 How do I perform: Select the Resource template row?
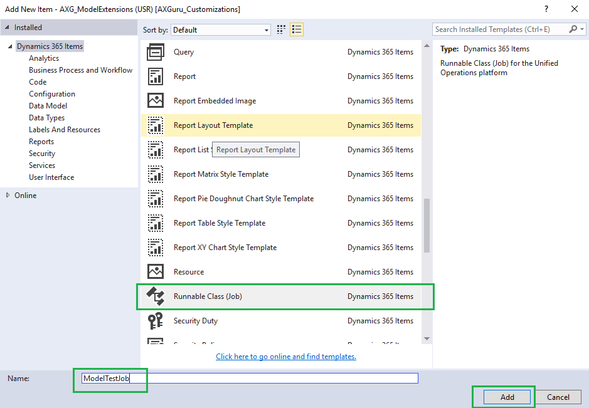pyautogui.click(x=281, y=271)
